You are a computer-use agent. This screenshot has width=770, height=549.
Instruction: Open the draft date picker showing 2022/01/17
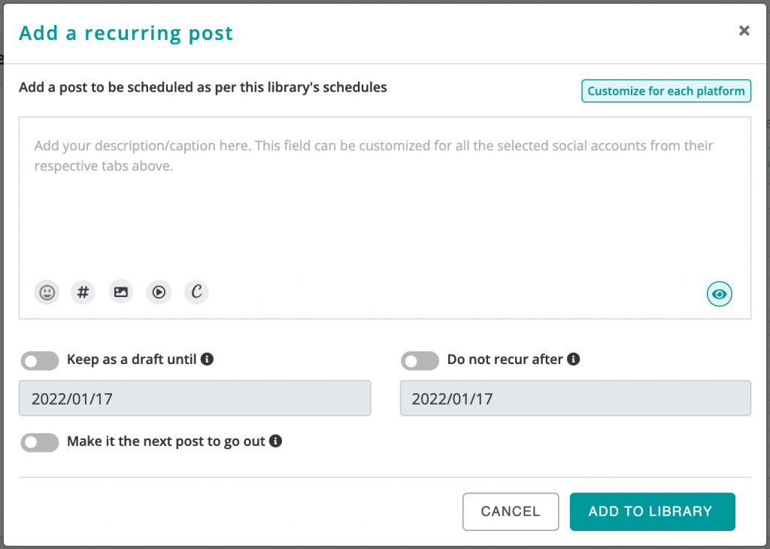[x=194, y=398]
